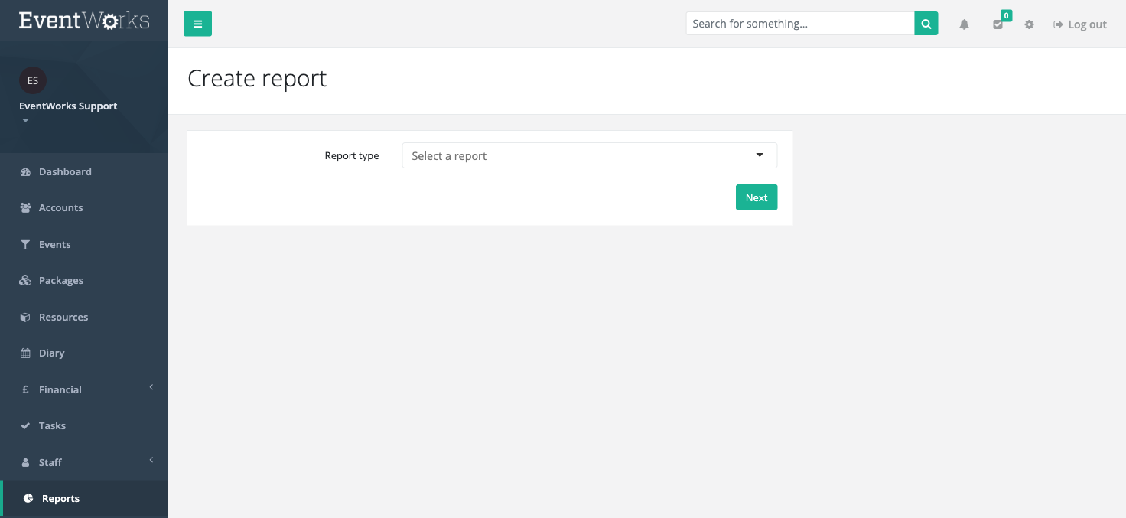The height and width of the screenshot is (518, 1126).
Task: Open the notifications bell
Action: click(x=964, y=24)
